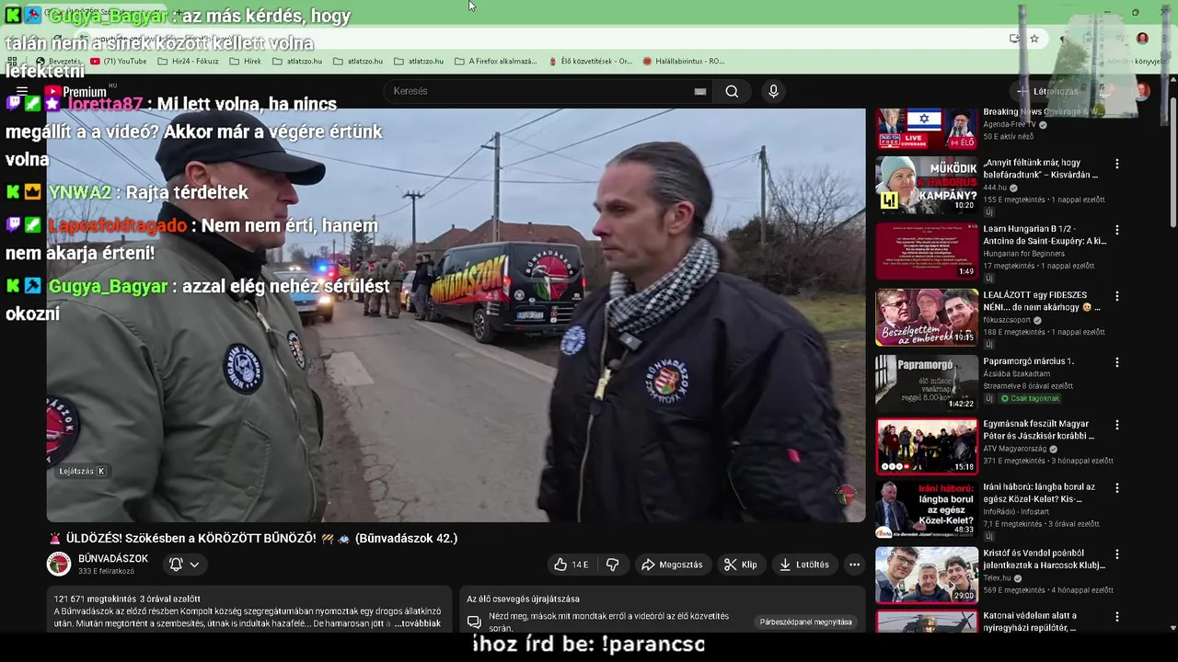Open fókuszcsoport channel name
The width and height of the screenshot is (1178, 662).
tap(1008, 320)
